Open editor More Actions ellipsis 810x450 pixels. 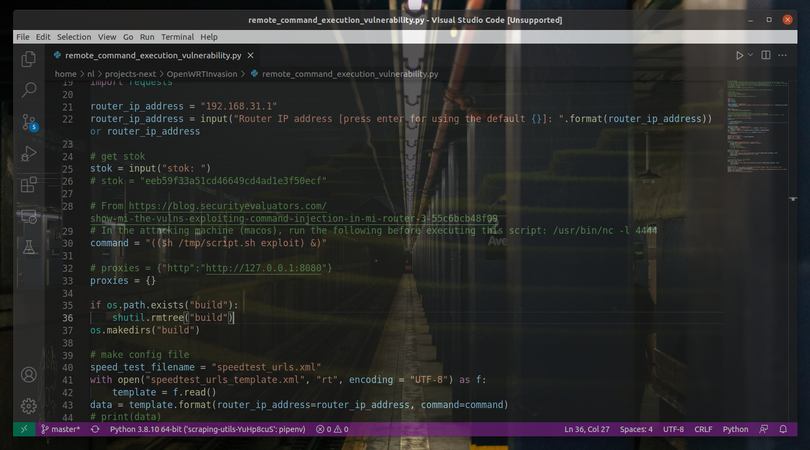pos(783,55)
